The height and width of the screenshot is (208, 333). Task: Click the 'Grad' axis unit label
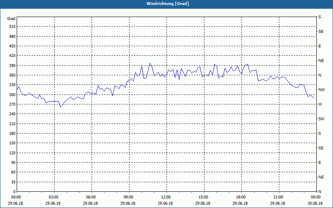click(x=11, y=19)
